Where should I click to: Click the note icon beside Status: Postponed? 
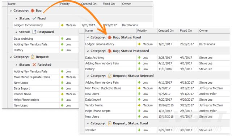[x=34, y=32]
